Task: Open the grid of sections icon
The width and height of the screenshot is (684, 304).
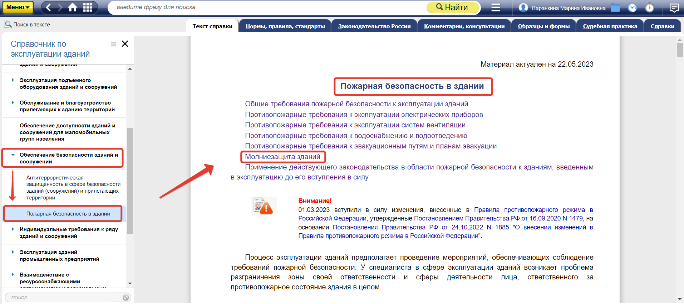Action: [88, 7]
